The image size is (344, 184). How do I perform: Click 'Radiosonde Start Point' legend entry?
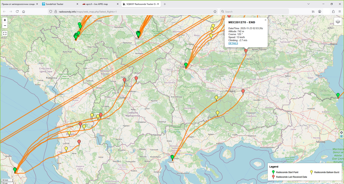point(287,172)
